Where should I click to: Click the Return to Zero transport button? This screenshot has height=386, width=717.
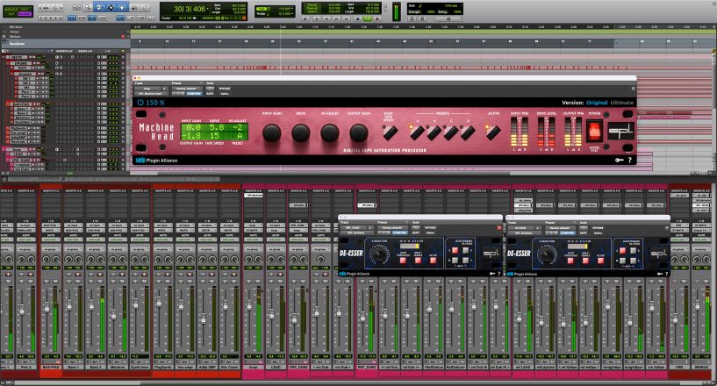pyautogui.click(x=317, y=18)
